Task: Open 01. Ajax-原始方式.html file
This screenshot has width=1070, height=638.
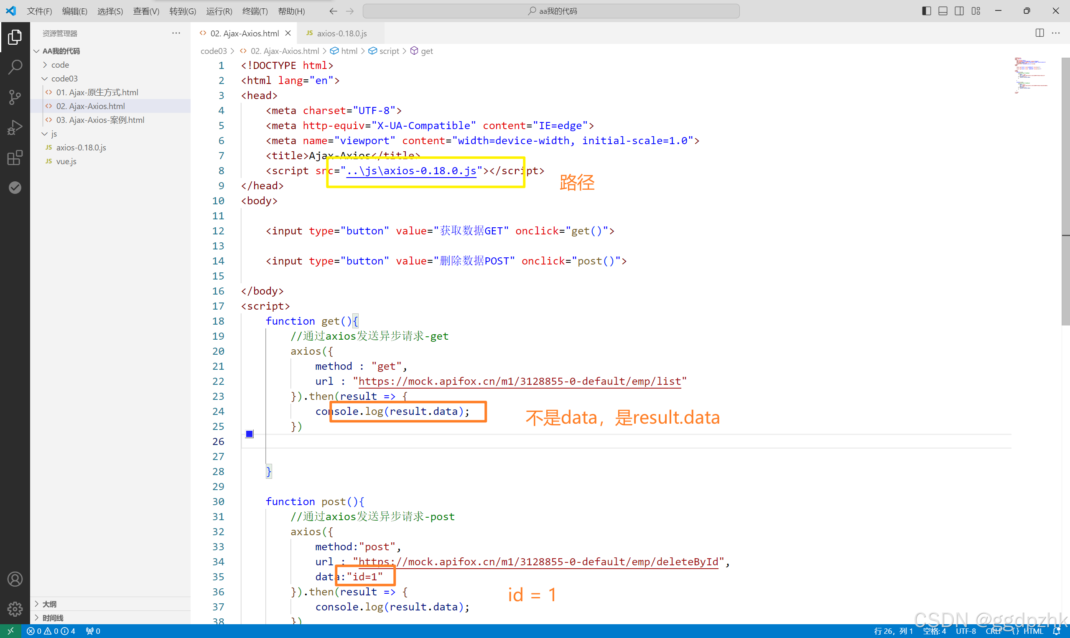Action: [97, 92]
